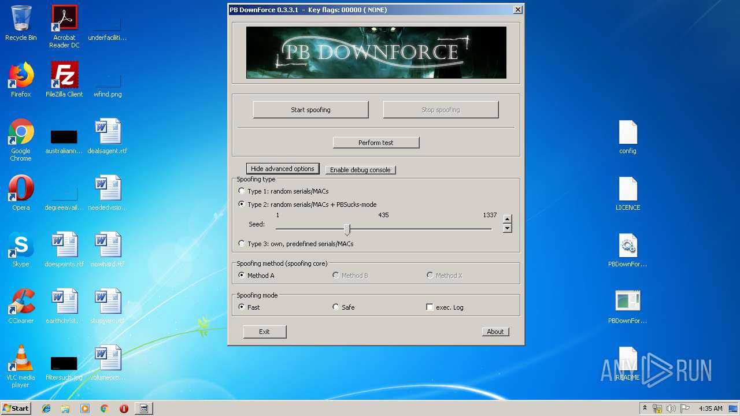The height and width of the screenshot is (416, 740).
Task: Click the taskbar clock
Action: pos(711,408)
